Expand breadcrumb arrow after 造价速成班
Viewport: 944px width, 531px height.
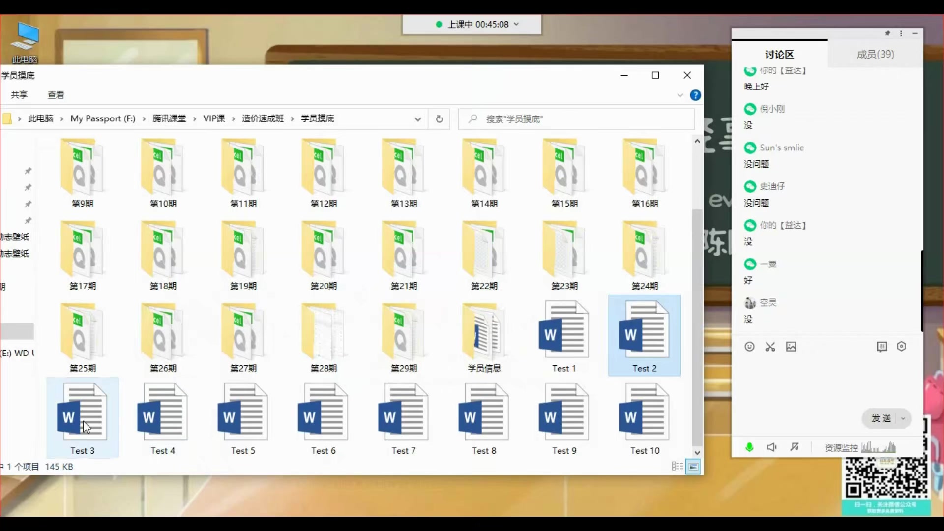click(292, 119)
